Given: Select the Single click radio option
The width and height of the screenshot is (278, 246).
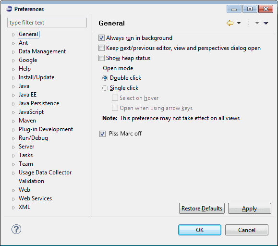Looking at the screenshot, I should click(x=105, y=88).
